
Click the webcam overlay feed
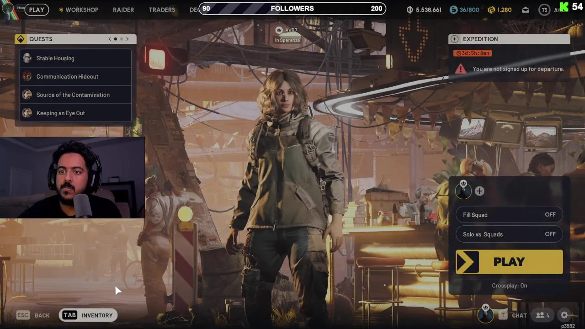[x=72, y=177]
